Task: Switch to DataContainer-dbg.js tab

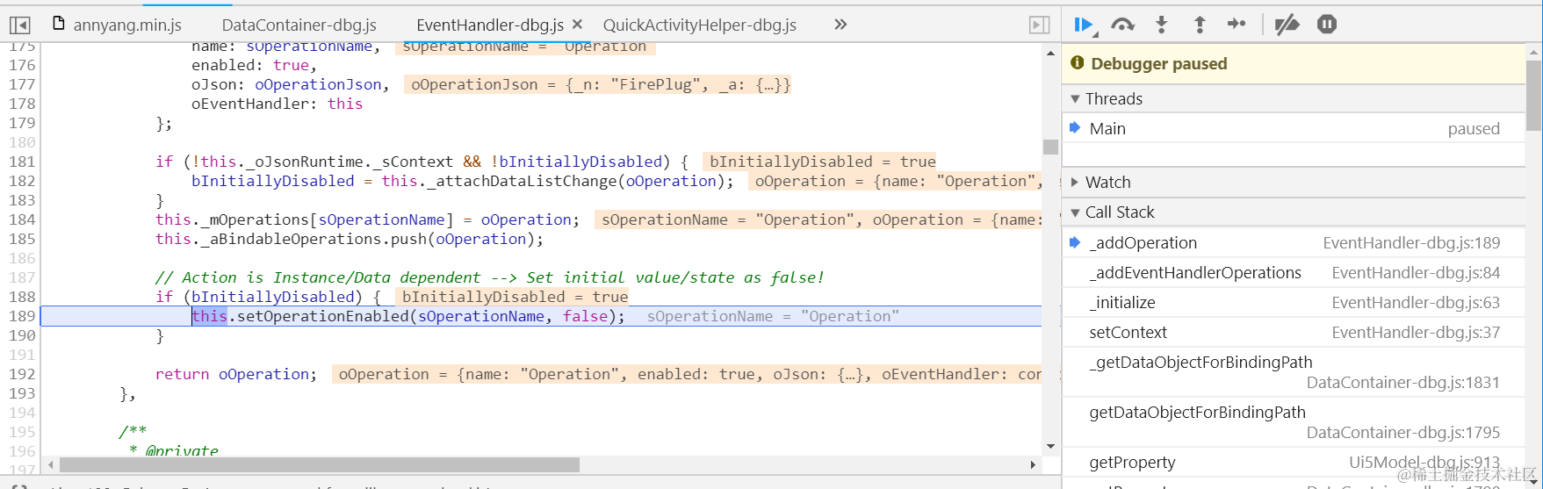Action: point(299,25)
